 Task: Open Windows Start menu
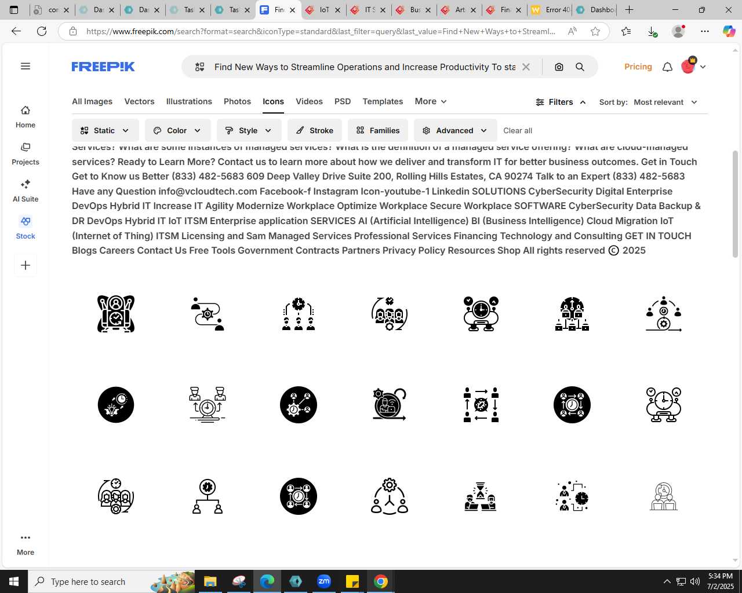[14, 581]
